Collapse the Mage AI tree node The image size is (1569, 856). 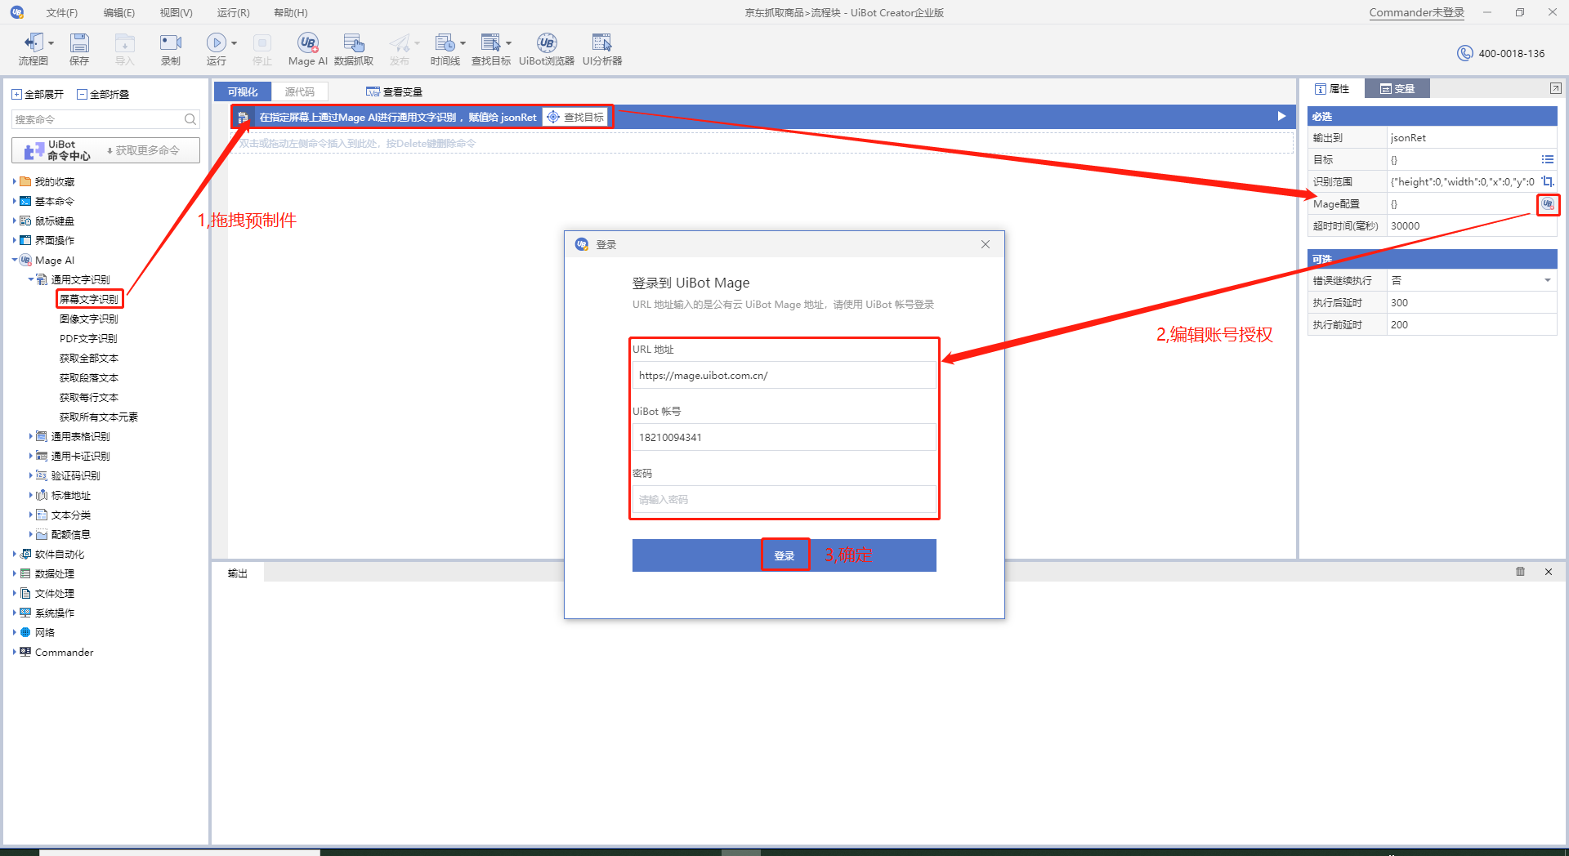[15, 261]
